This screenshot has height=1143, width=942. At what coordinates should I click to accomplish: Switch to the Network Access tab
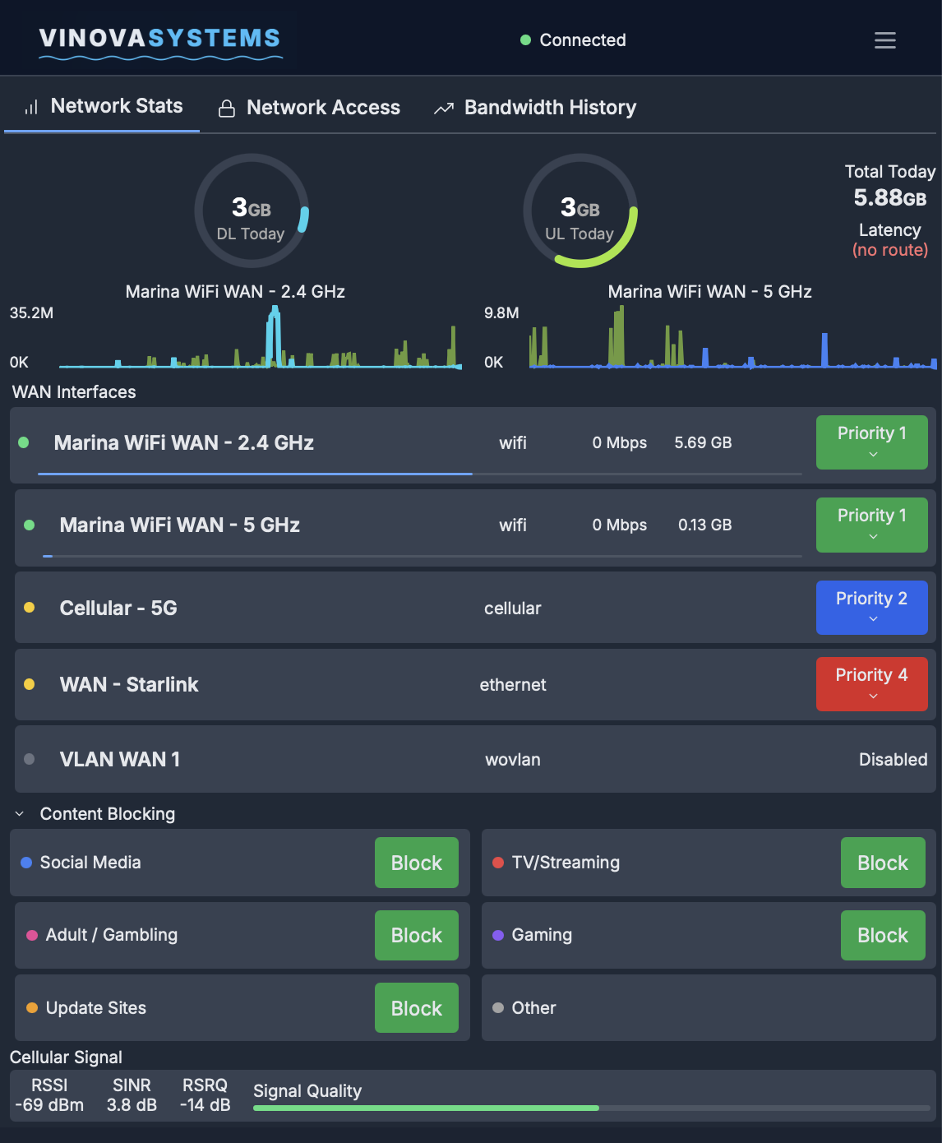[x=323, y=107]
